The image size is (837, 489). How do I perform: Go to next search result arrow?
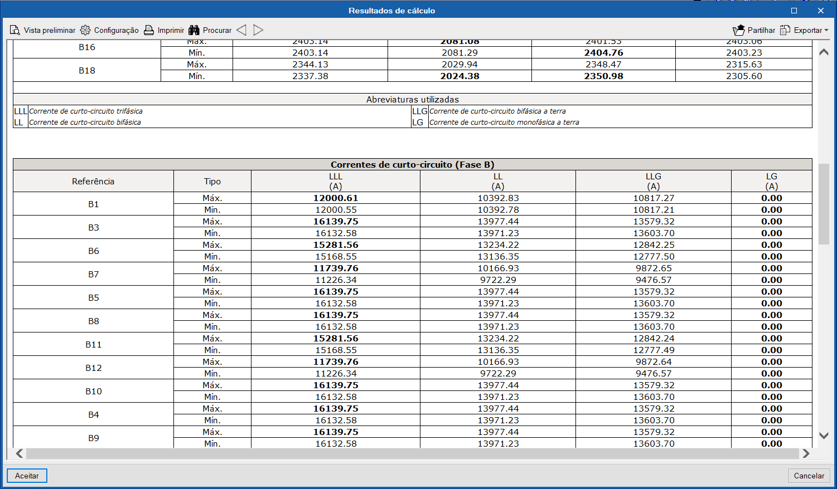pyautogui.click(x=258, y=30)
